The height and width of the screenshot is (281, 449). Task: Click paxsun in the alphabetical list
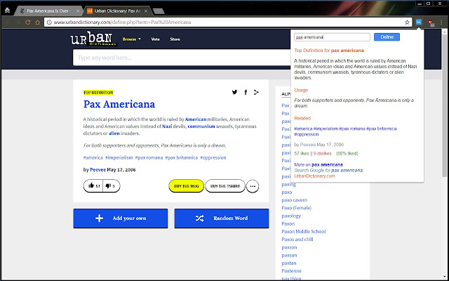(289, 255)
